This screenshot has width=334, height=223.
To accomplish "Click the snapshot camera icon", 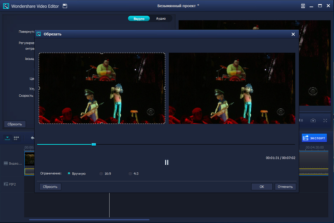I will click(313, 120).
